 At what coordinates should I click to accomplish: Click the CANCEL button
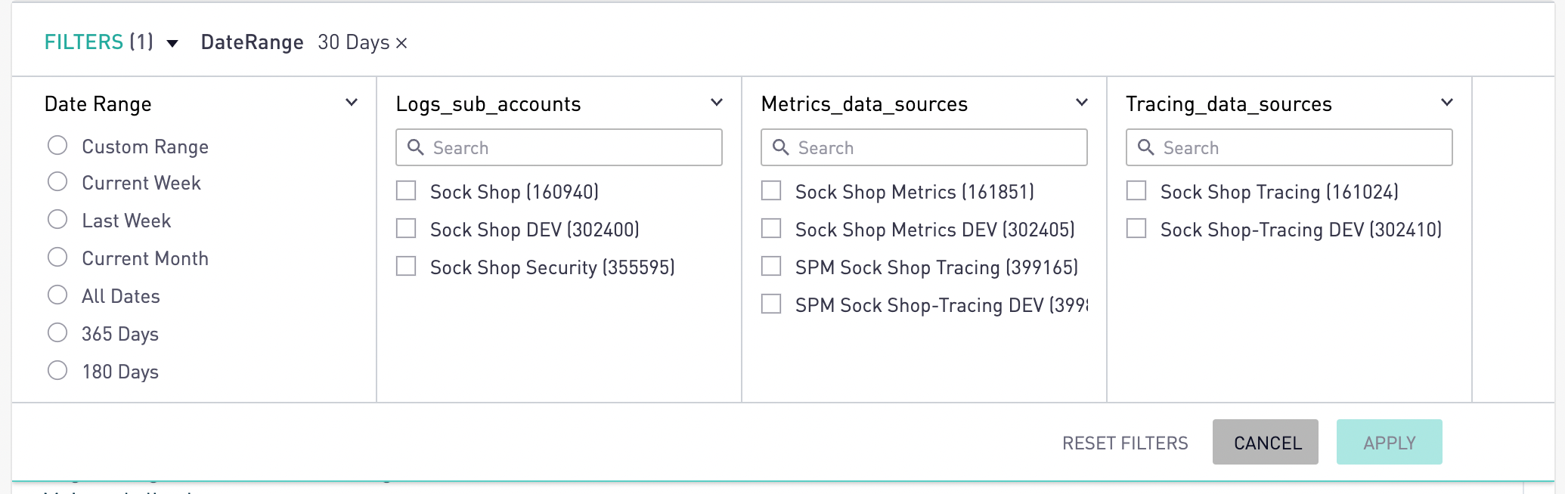point(1265,443)
